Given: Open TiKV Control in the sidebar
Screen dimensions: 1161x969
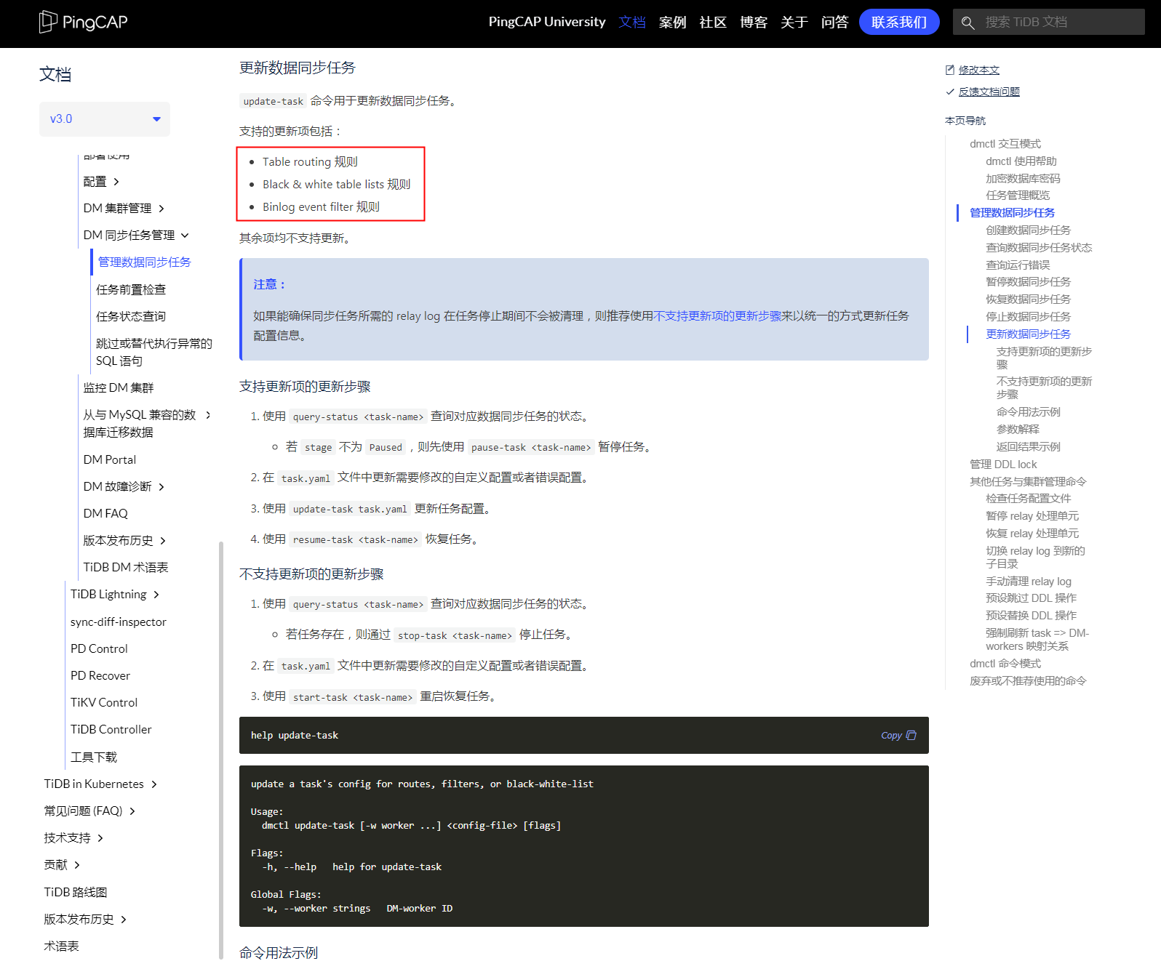Looking at the screenshot, I should tap(104, 703).
